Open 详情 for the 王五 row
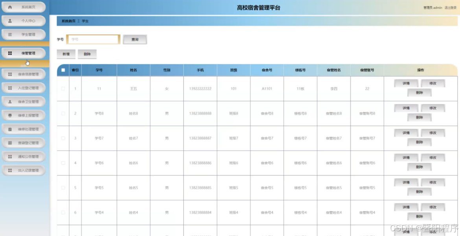Image resolution: width=460 pixels, height=236 pixels. tap(406, 83)
